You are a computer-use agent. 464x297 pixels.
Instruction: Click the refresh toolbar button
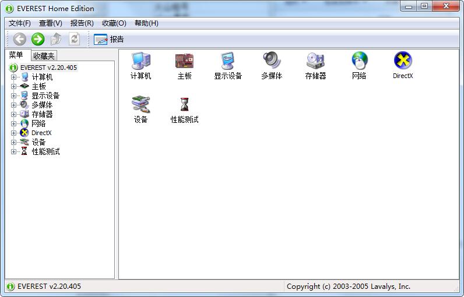click(x=74, y=39)
